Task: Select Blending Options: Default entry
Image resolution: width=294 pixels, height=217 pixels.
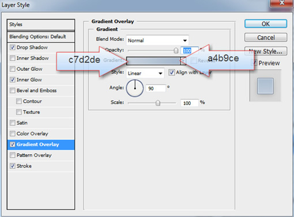Action: [x=41, y=37]
